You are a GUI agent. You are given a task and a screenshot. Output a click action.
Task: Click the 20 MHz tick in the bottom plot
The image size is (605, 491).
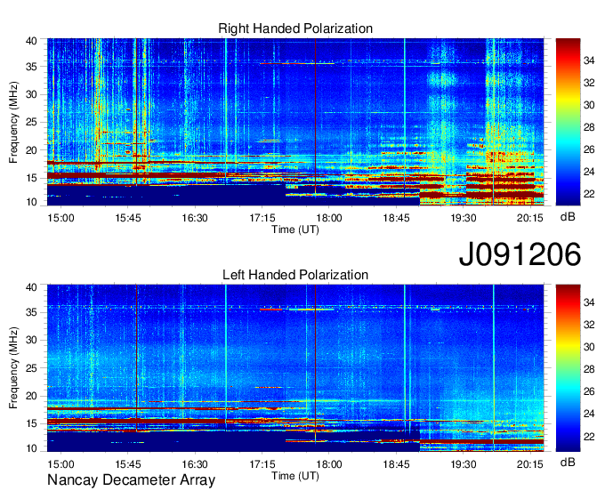(31, 396)
